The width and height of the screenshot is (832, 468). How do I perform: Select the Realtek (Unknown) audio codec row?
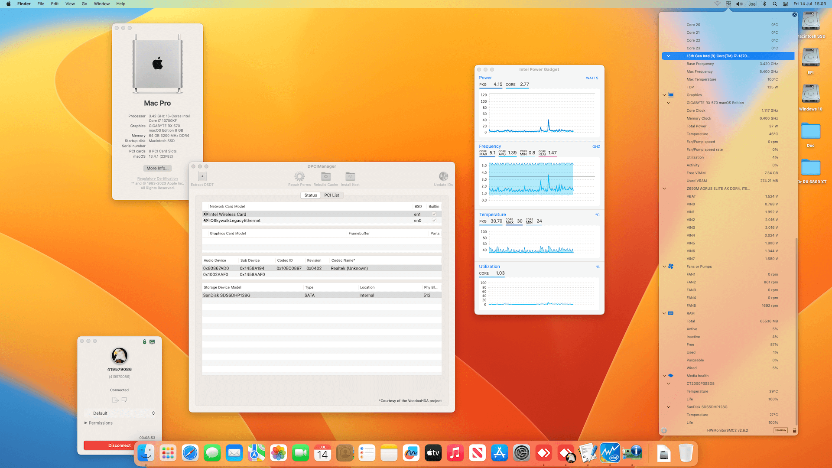click(x=322, y=268)
